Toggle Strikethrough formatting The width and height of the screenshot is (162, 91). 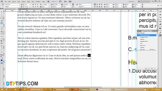(38, 7)
